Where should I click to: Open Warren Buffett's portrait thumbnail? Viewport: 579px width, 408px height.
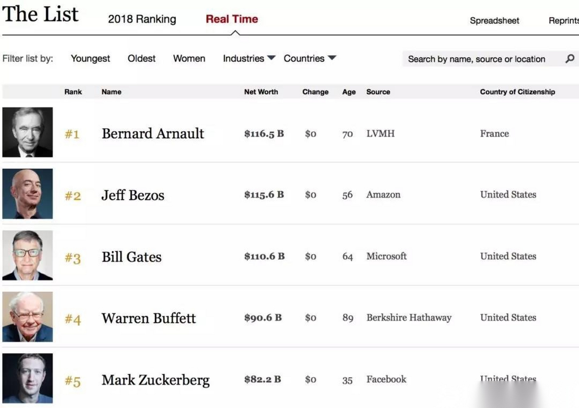click(27, 317)
